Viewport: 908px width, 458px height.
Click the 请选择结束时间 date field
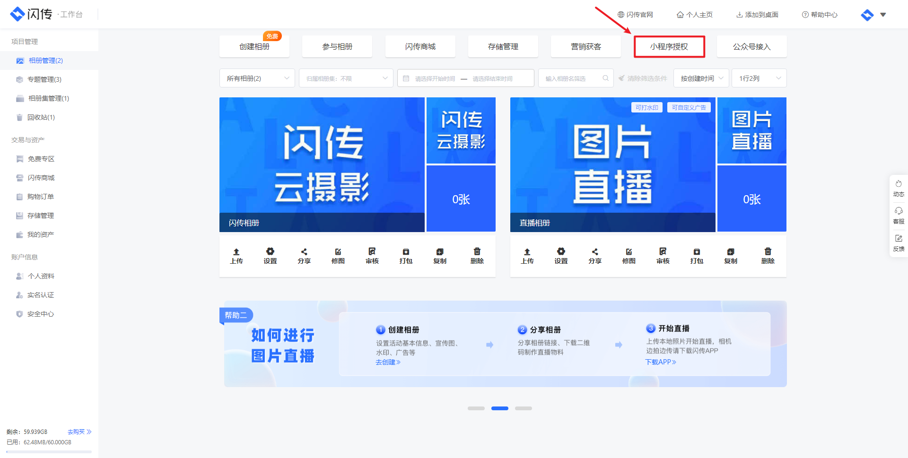[x=493, y=78]
